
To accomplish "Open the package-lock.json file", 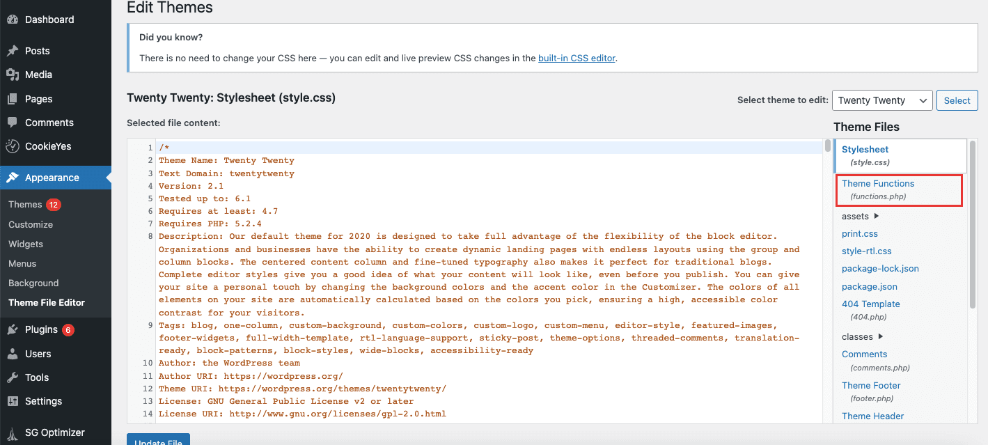I will [880, 268].
